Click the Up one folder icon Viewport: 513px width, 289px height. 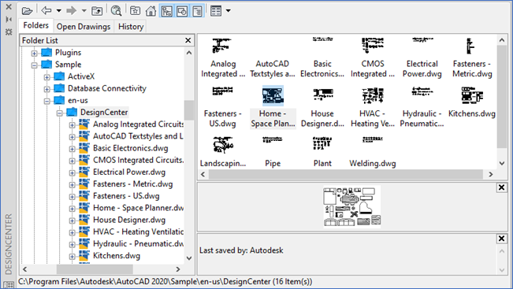(x=97, y=11)
